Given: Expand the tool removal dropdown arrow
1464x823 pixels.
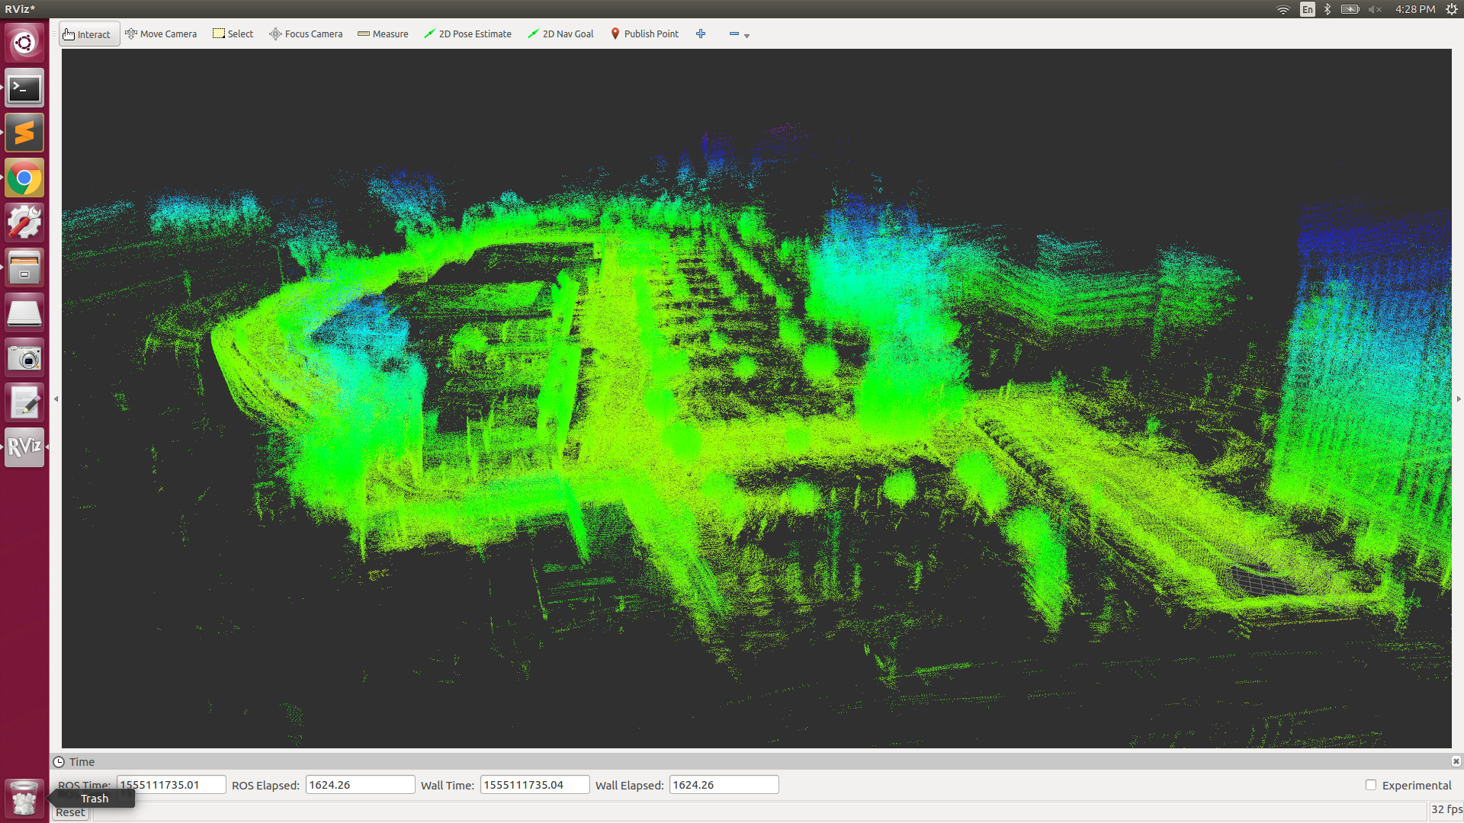Looking at the screenshot, I should pos(746,36).
